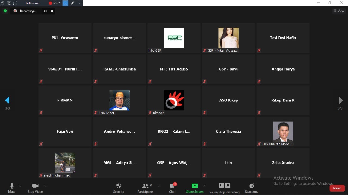The image size is (348, 195).
Task: Select the GSP - Bayu participant tile
Action: (228, 69)
